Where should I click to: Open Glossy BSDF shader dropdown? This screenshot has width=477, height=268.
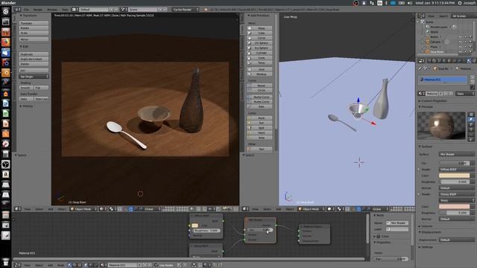(x=457, y=194)
